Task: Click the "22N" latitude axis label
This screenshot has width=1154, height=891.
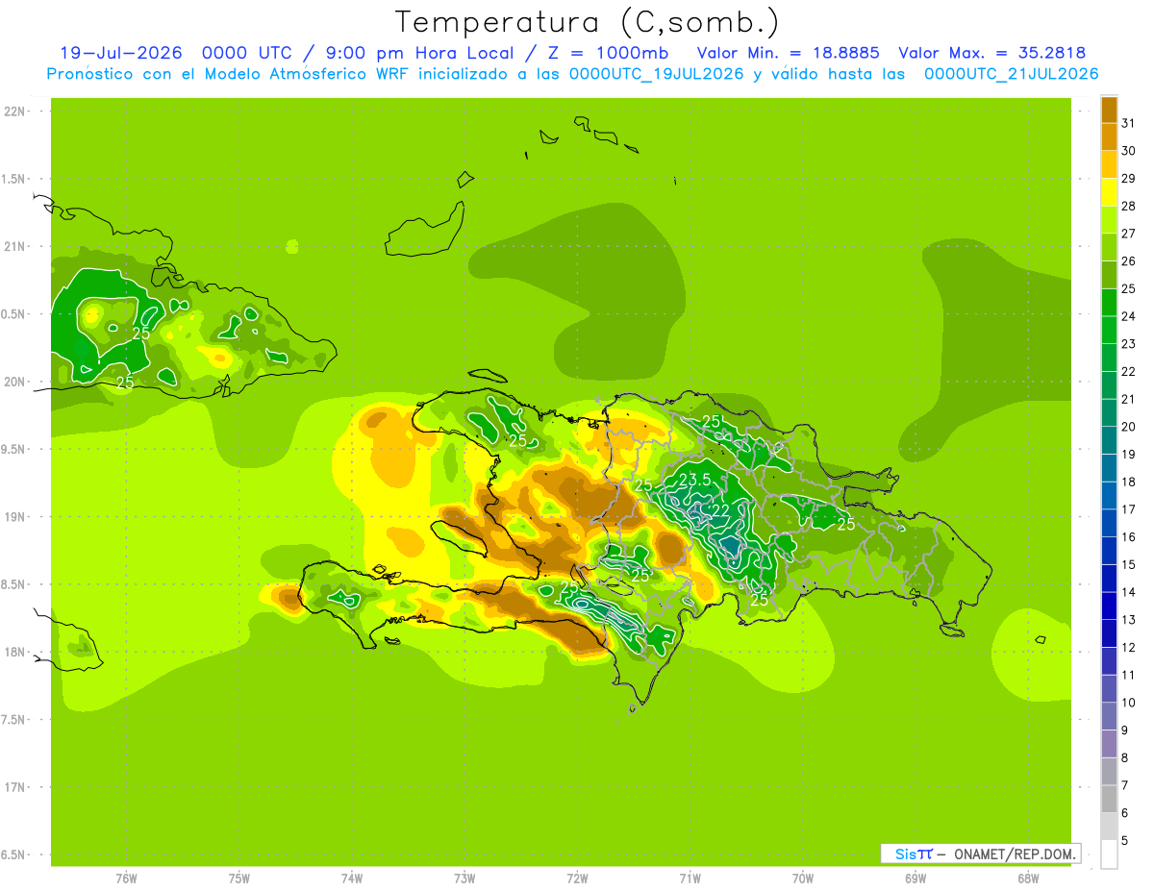Action: point(13,111)
